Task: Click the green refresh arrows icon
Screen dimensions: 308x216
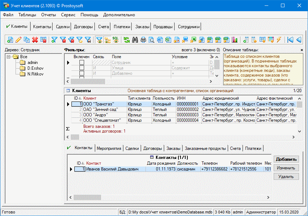Action: point(126,40)
